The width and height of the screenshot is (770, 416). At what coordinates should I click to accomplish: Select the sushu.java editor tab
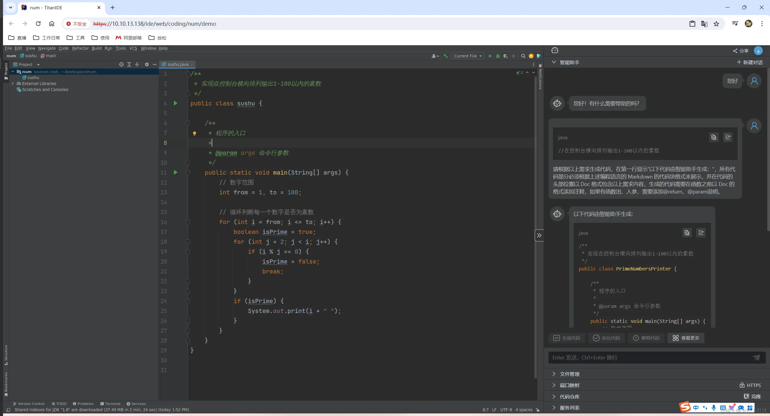(x=177, y=64)
